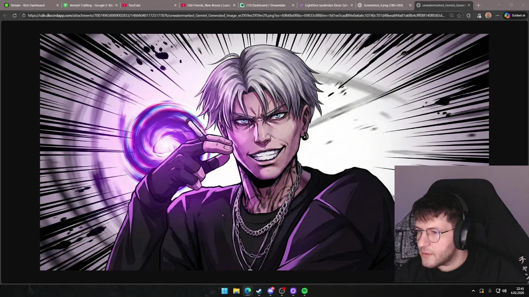The image size is (529, 297).
Task: Click the Gemini generated anime image
Action: (x=264, y=152)
